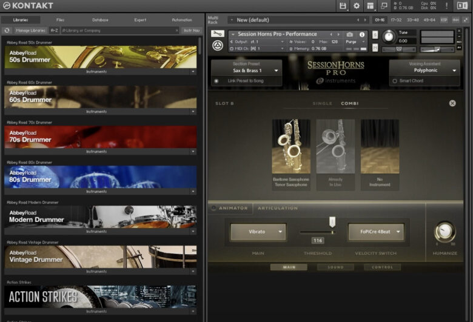This screenshot has height=322, width=473.
Task: Click the exclamation panic button
Action: point(446,5)
